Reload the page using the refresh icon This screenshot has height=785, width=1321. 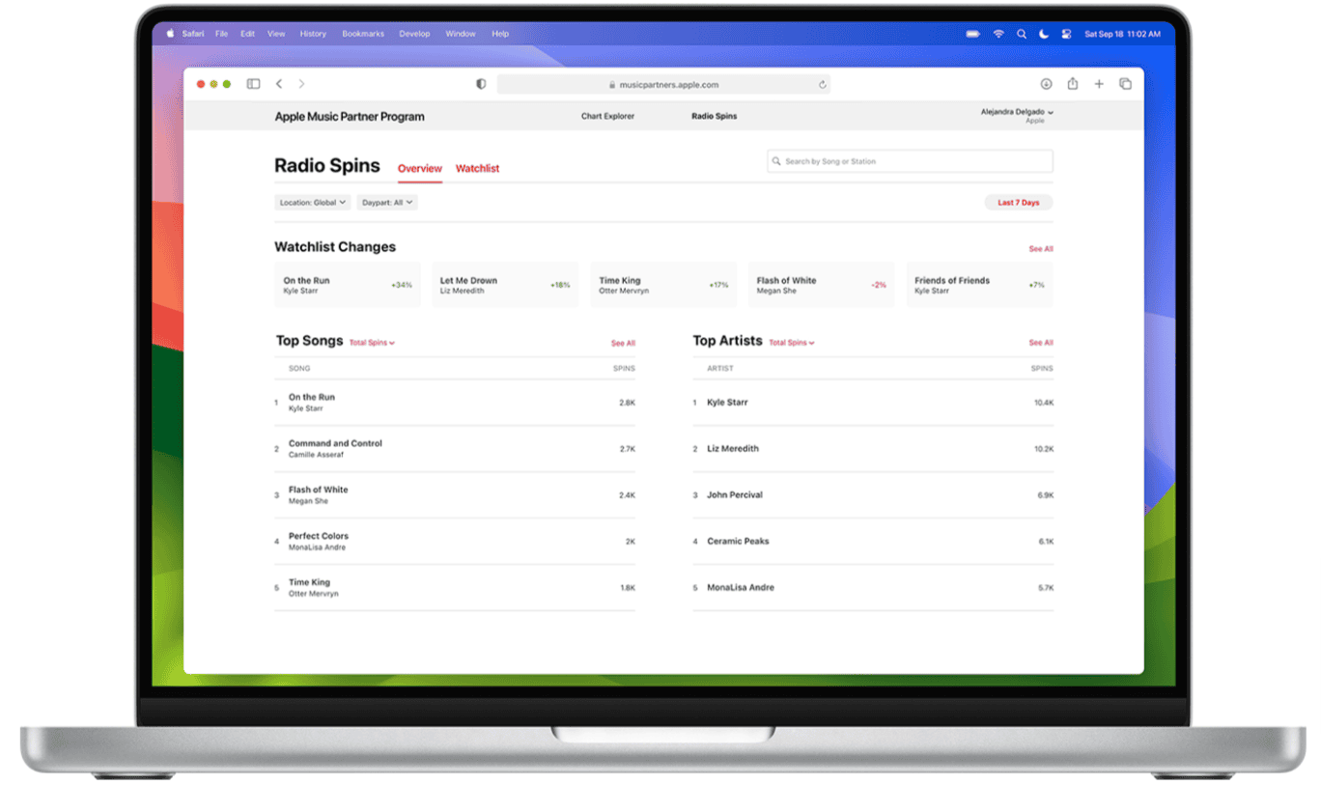pyautogui.click(x=823, y=85)
